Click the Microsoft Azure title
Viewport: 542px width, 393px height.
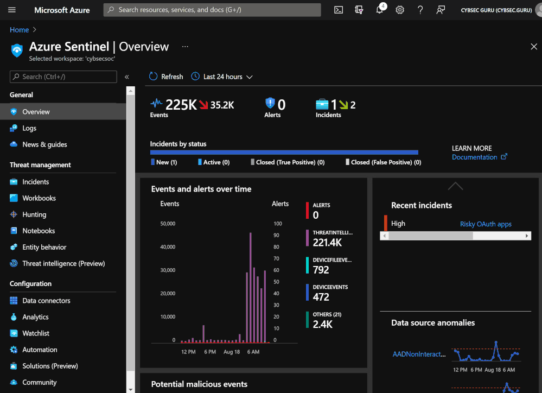coord(62,10)
